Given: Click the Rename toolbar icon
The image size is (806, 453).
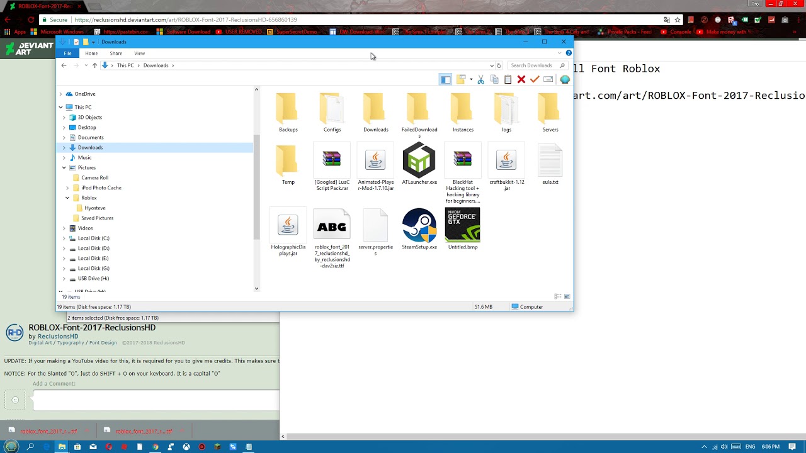Looking at the screenshot, I should (x=548, y=79).
